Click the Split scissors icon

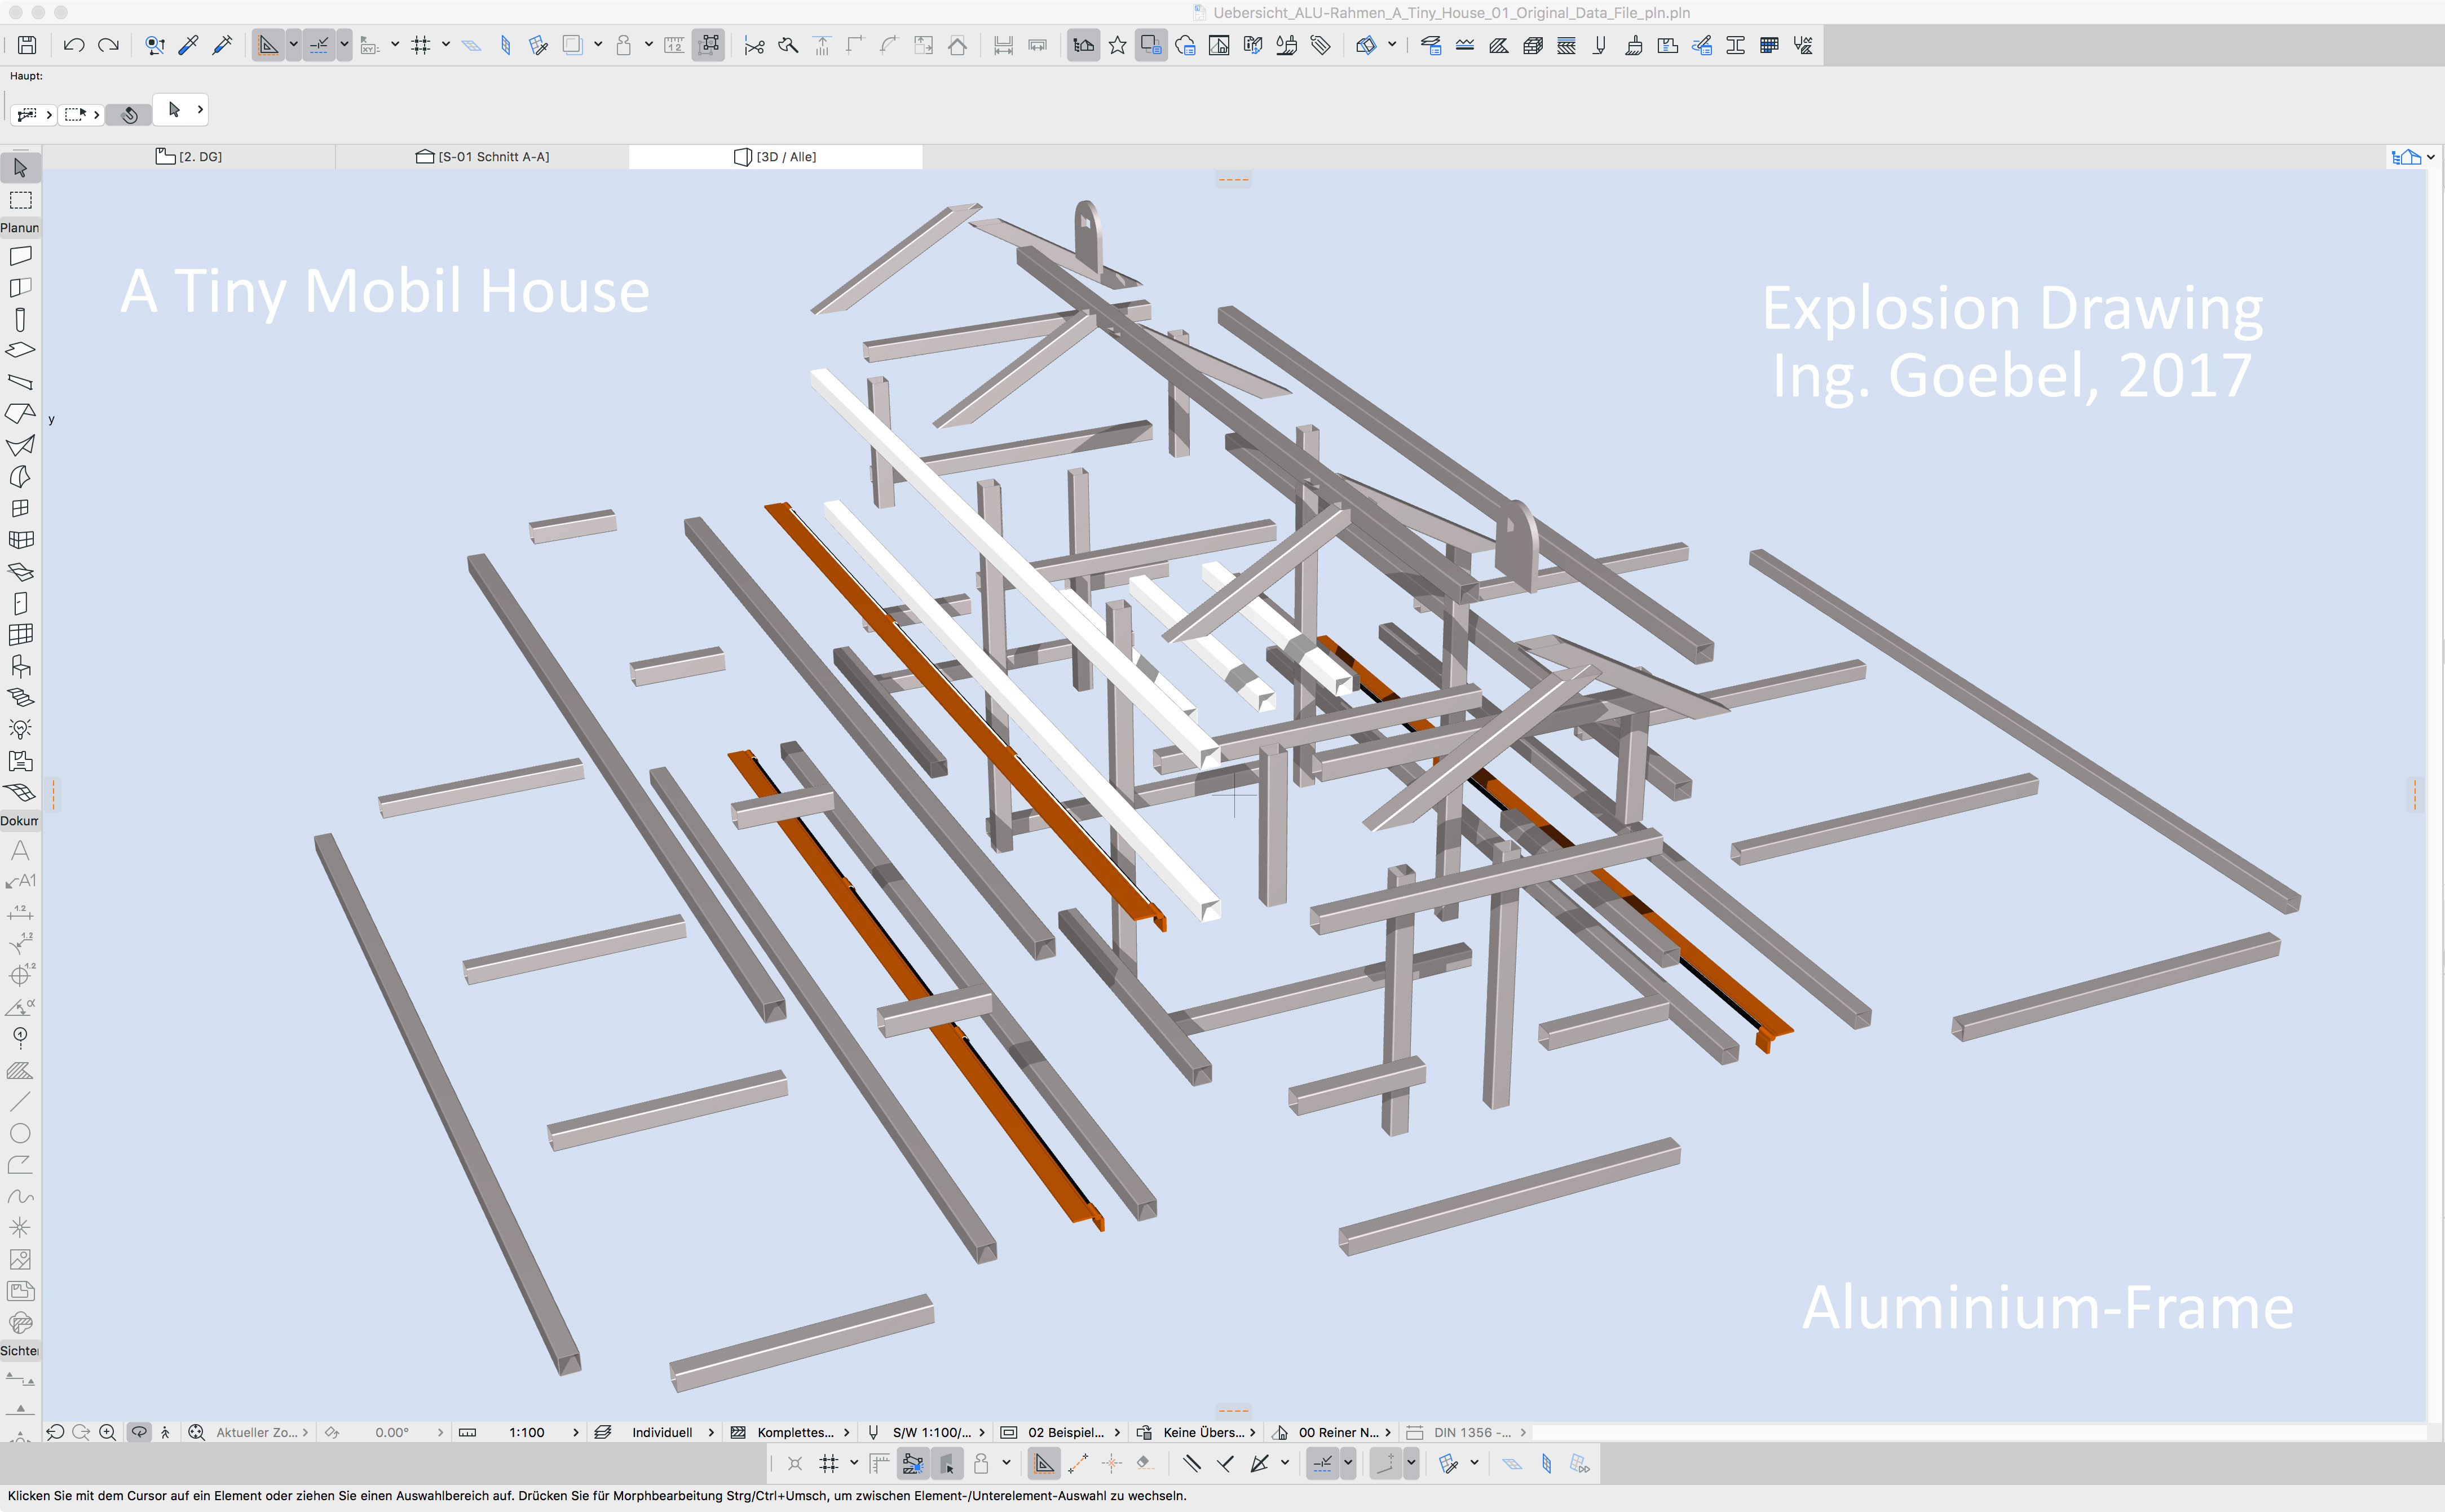754,45
